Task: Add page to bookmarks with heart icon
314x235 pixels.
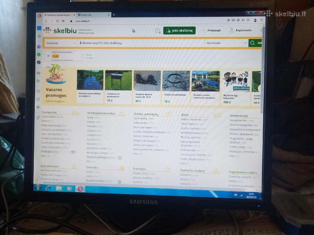Action: pyautogui.click(x=248, y=20)
